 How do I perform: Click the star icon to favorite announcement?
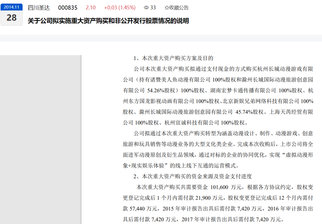pyautogui.click(x=167, y=8)
